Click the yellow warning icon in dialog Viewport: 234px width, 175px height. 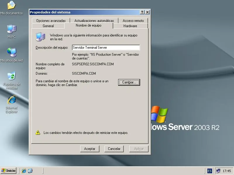(38, 132)
